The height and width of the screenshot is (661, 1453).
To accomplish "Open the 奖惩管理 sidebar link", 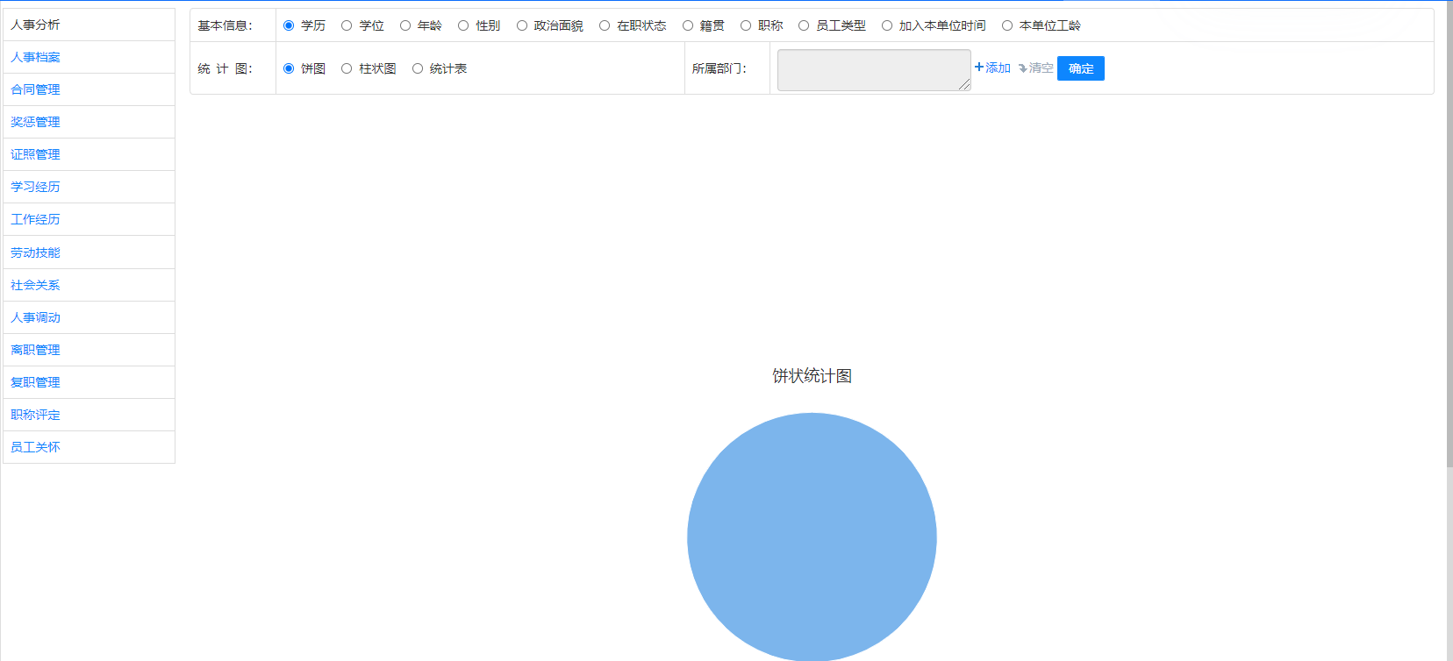I will pyautogui.click(x=36, y=122).
